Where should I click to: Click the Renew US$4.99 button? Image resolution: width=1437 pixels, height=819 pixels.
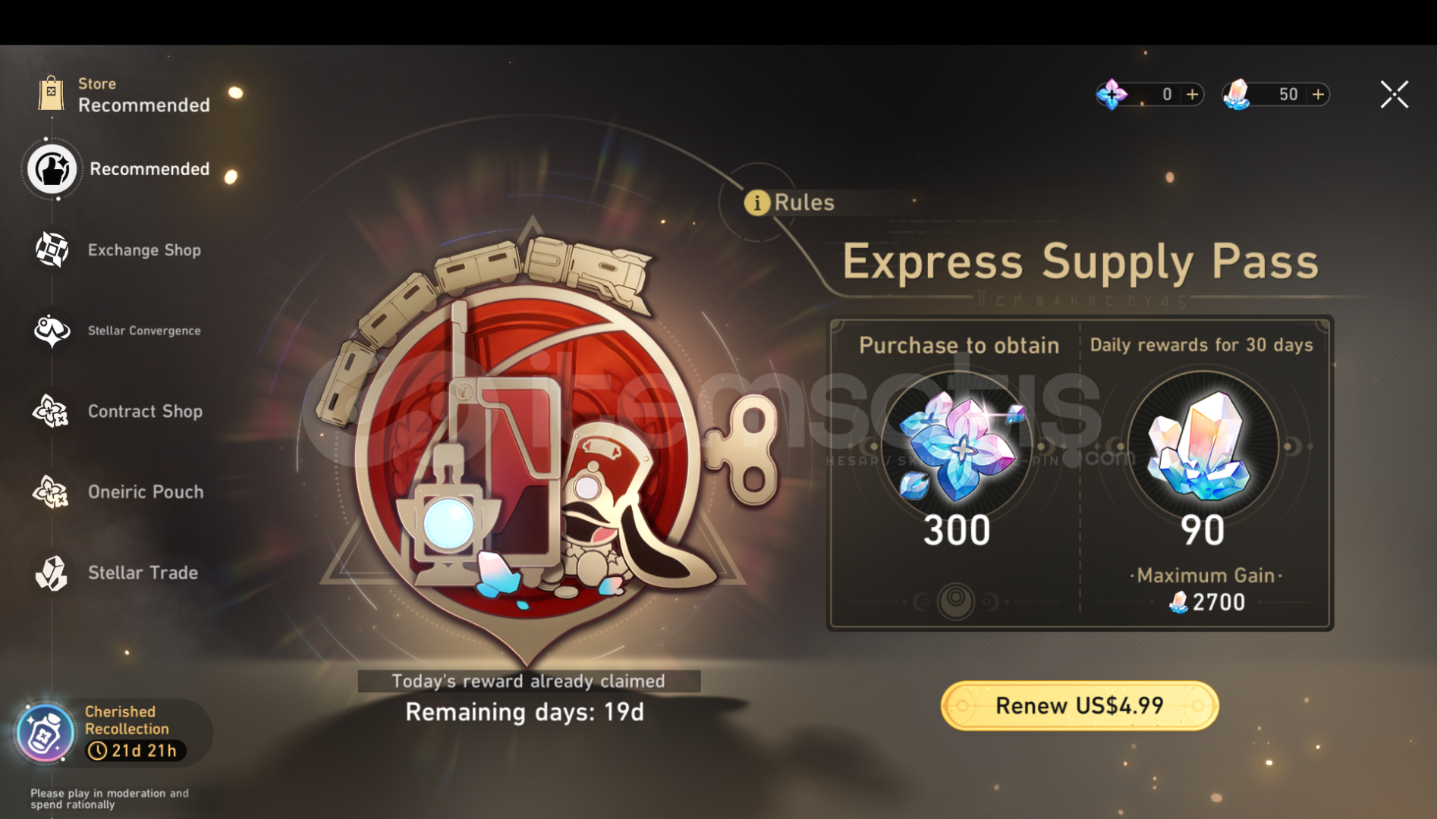point(1080,705)
